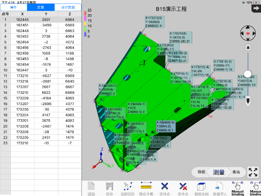Viewport: 261px width, 196px height.
Task: Switch to the 隐蔽 mode segment
Action: click(x=201, y=172)
